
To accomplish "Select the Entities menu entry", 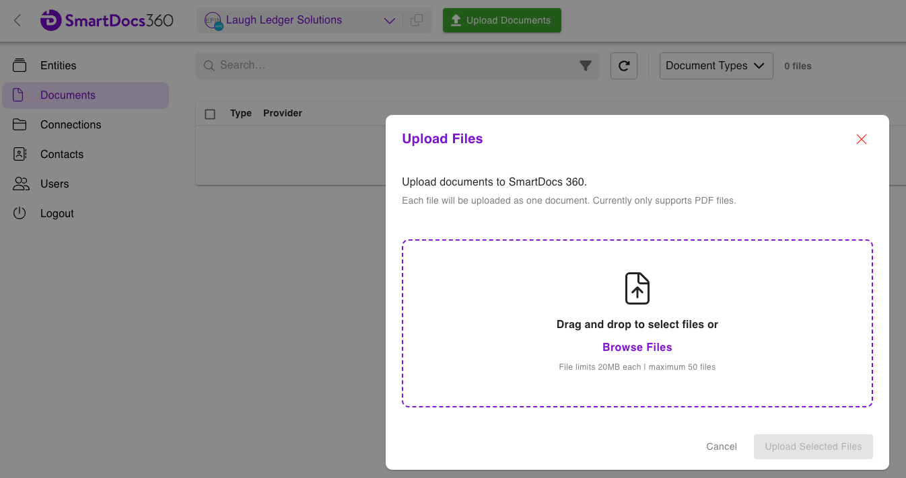I will (59, 65).
